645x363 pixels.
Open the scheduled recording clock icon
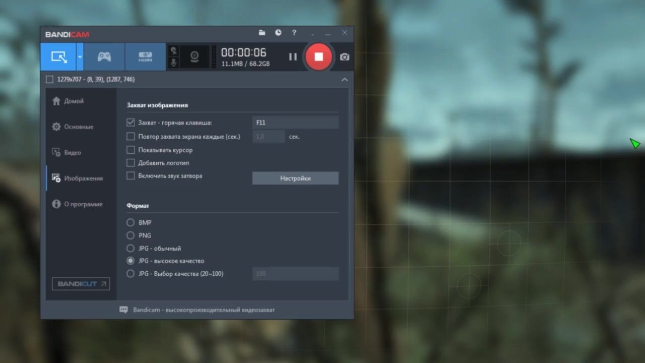pyautogui.click(x=278, y=33)
